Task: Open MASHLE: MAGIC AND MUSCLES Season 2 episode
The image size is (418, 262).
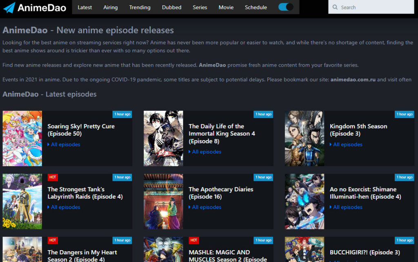Action: coord(228,255)
